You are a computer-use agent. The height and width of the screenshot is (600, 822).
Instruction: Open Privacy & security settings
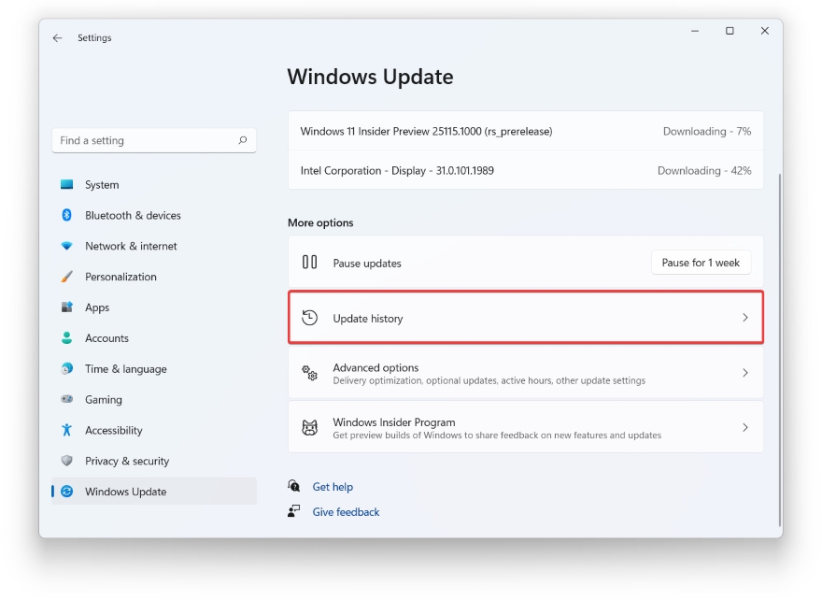[x=65, y=461]
